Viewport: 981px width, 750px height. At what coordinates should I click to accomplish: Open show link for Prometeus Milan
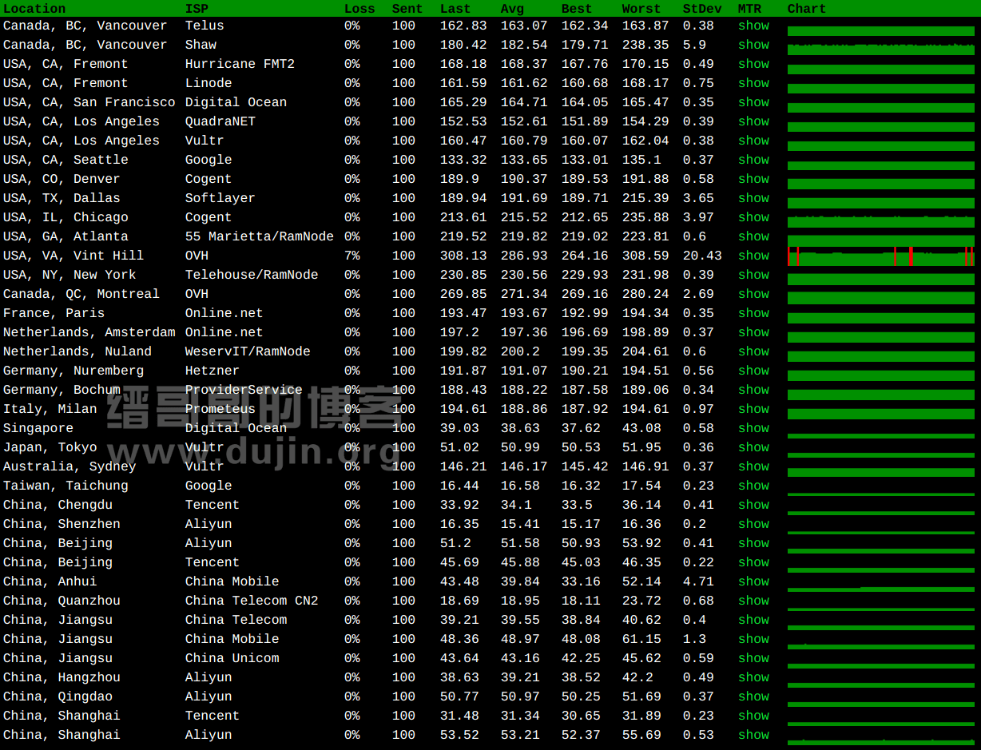pos(753,409)
